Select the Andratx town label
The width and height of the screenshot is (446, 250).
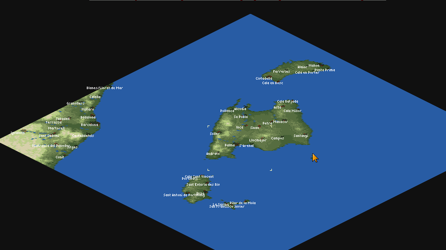point(213,154)
